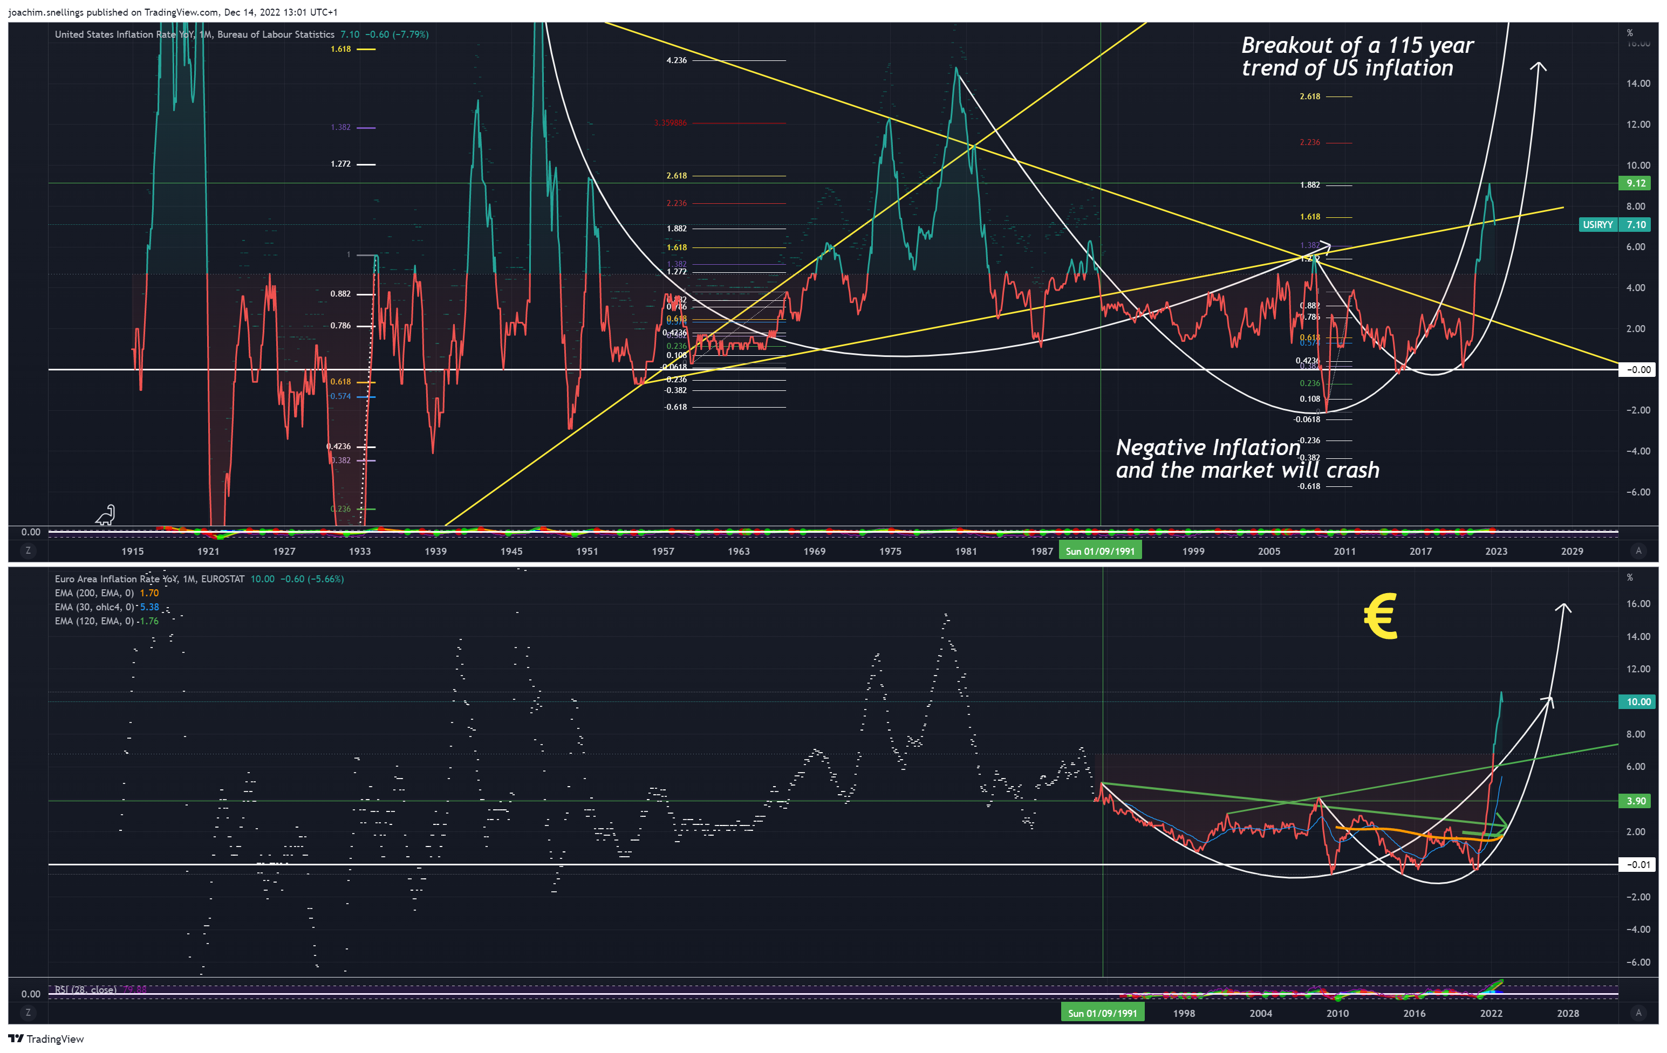Select the yellow euro symbol drawing
Image resolution: width=1667 pixels, height=1053 pixels.
pyautogui.click(x=1381, y=616)
